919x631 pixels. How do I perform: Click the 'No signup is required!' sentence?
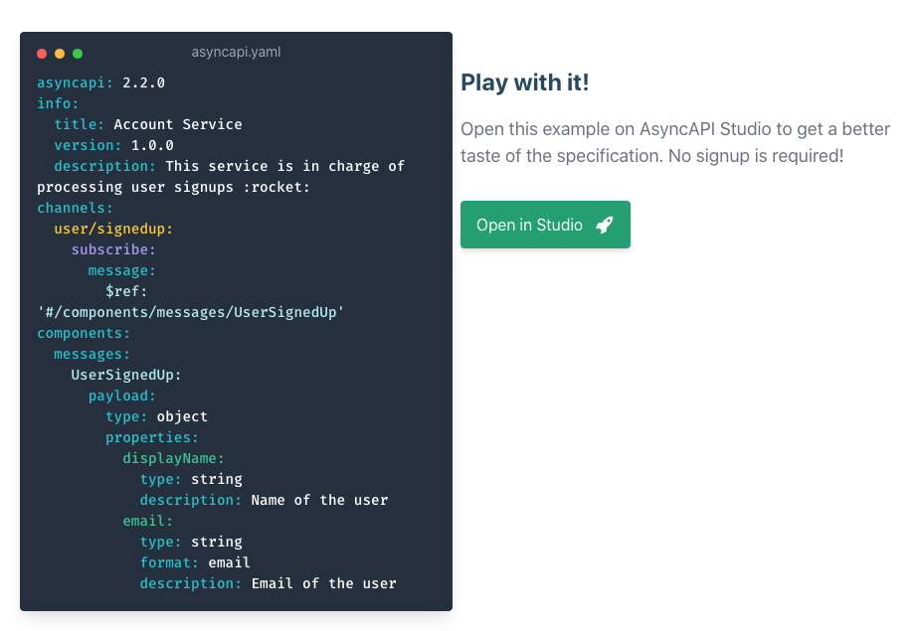[756, 156]
